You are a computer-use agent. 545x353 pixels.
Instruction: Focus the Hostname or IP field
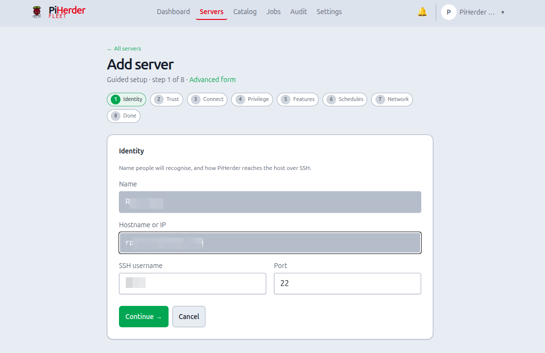click(x=270, y=243)
